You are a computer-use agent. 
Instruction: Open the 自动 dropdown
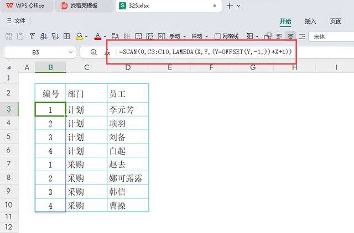200,36
